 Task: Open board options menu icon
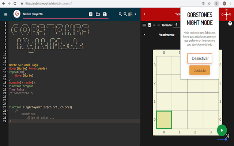[x=144, y=25]
